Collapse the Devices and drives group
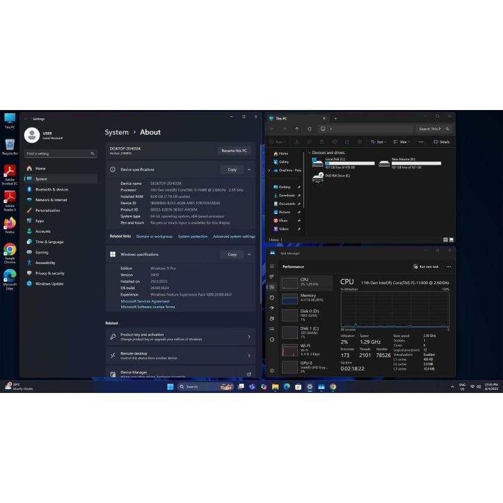503x503 pixels. (x=309, y=153)
